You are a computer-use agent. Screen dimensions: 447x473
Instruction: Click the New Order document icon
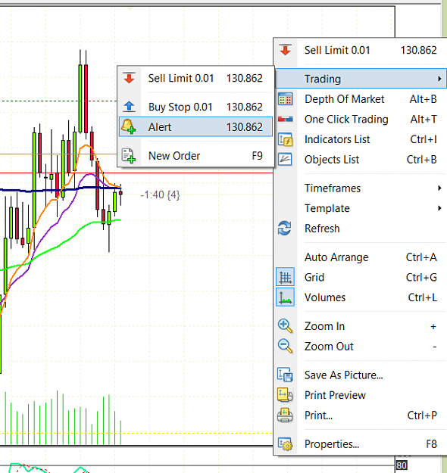[x=128, y=156]
